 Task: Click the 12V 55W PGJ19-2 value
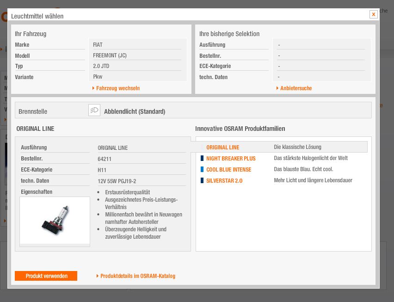click(x=117, y=181)
